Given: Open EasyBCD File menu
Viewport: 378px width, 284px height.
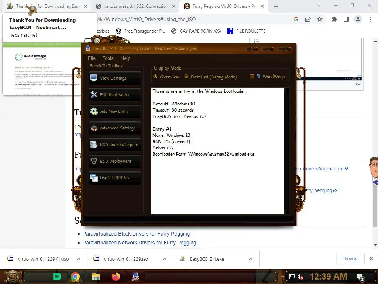Looking at the screenshot, I should point(92,58).
